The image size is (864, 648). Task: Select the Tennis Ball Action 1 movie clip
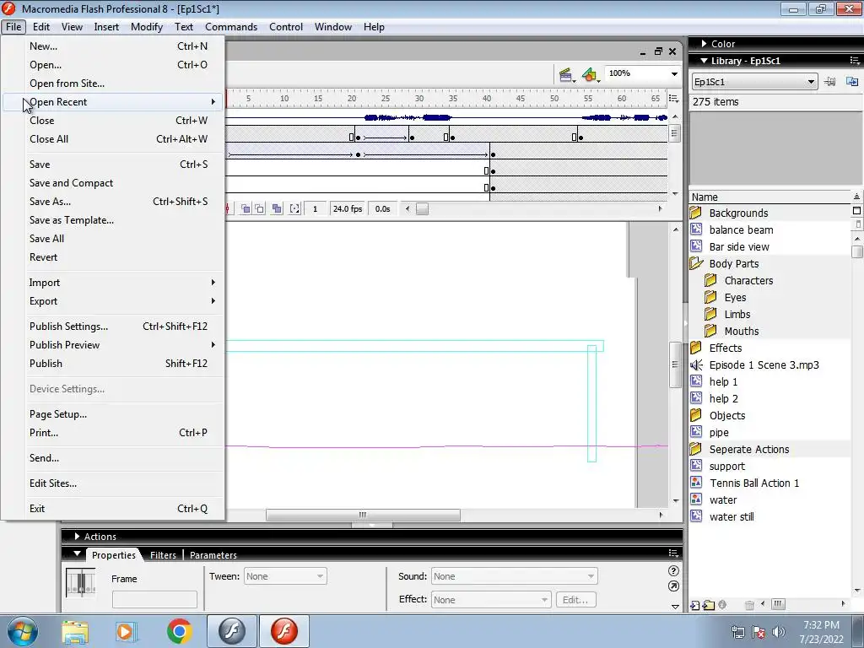[x=753, y=483]
